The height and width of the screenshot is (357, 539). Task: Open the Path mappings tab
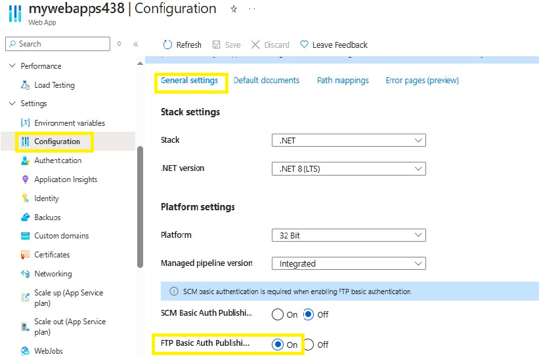(343, 81)
